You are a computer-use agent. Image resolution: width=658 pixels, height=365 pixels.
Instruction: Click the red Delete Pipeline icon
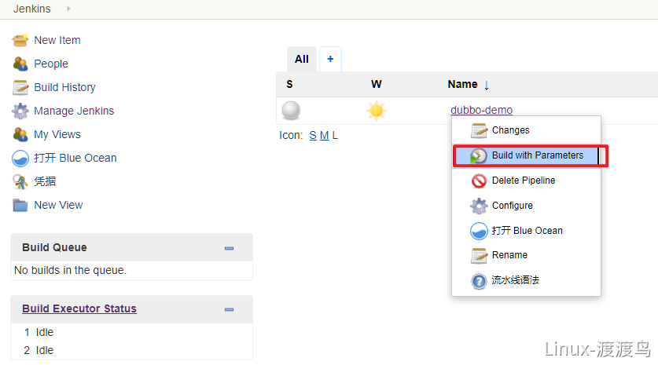click(479, 181)
